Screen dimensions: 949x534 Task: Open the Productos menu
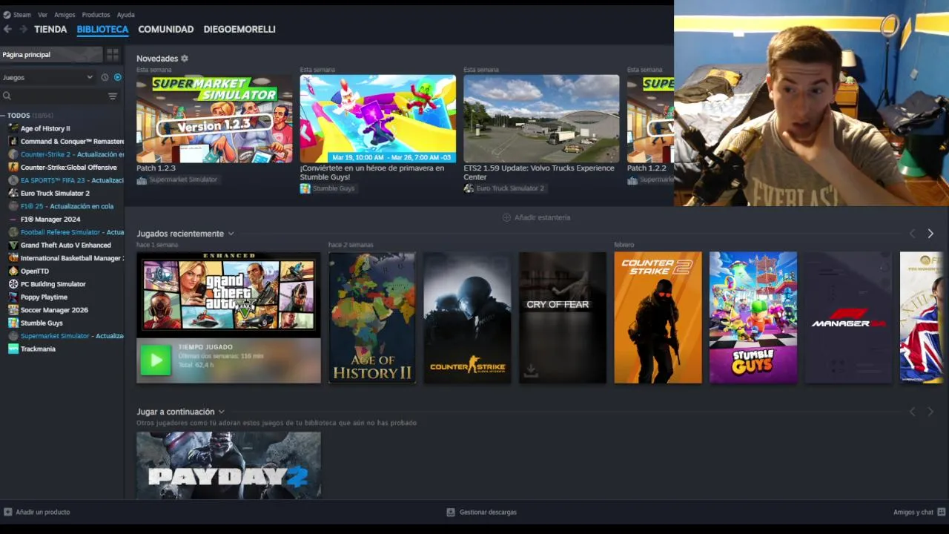(96, 15)
